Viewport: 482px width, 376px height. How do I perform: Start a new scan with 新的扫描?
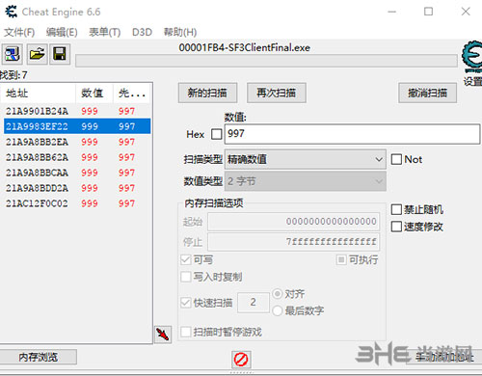pyautogui.click(x=207, y=93)
